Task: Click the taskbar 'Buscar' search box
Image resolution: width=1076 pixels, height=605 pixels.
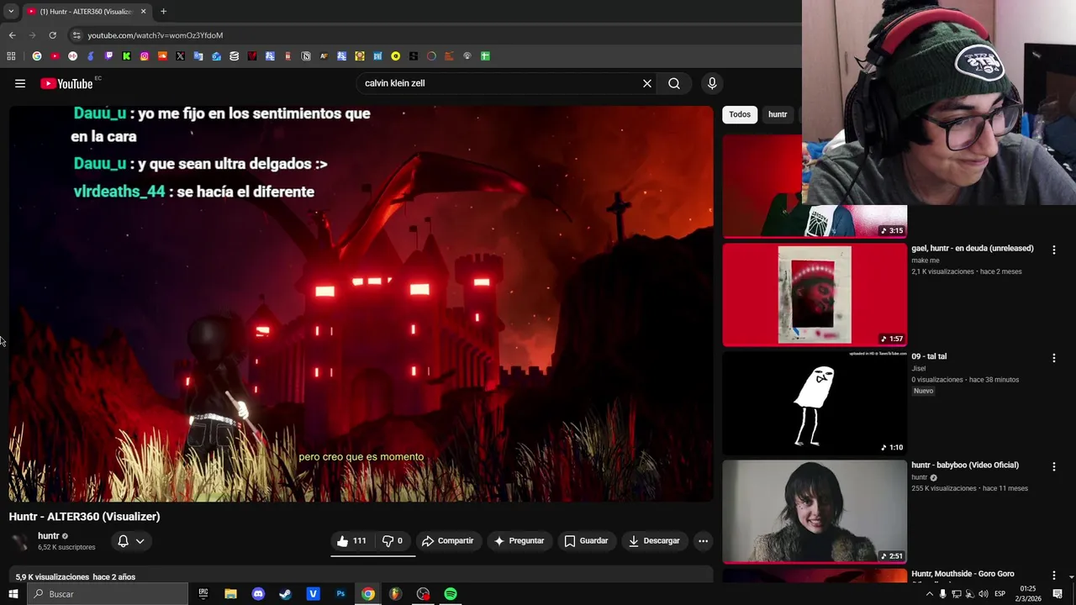Action: click(x=108, y=594)
